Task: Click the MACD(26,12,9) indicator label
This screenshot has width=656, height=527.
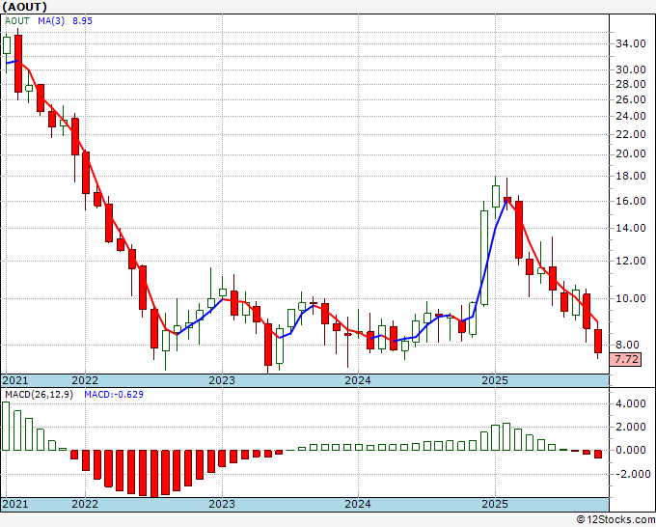Action: [x=39, y=395]
